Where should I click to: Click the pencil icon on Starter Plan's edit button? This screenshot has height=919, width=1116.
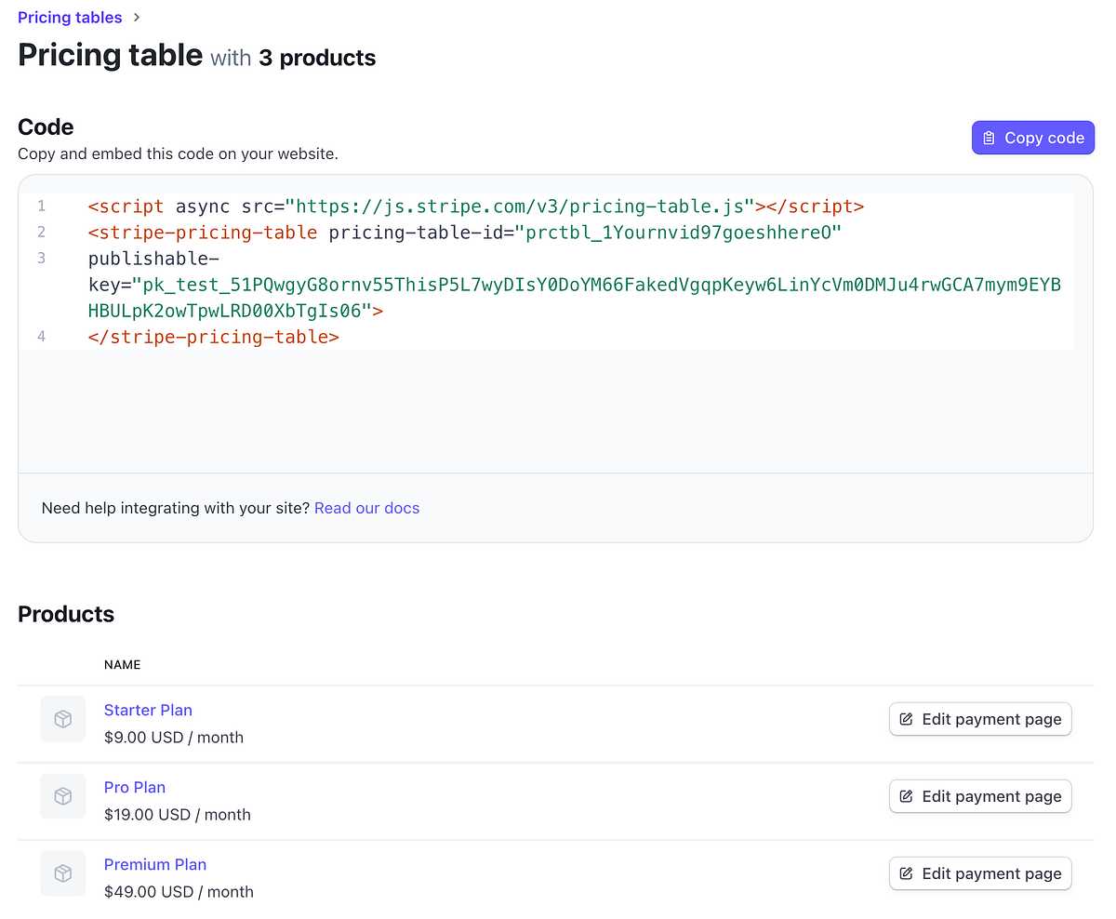[904, 718]
